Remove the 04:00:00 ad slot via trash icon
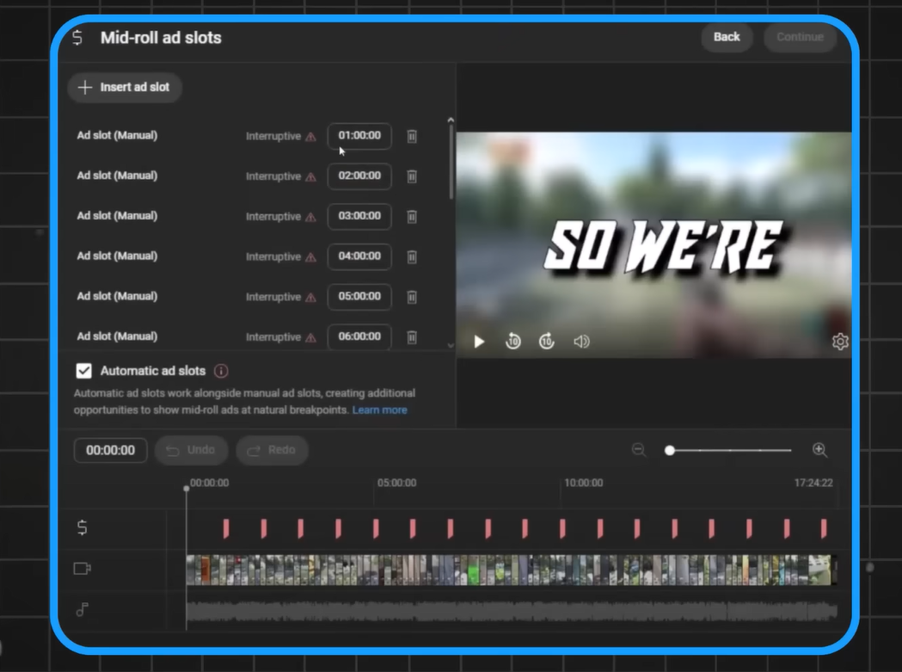This screenshot has width=902, height=672. [412, 257]
